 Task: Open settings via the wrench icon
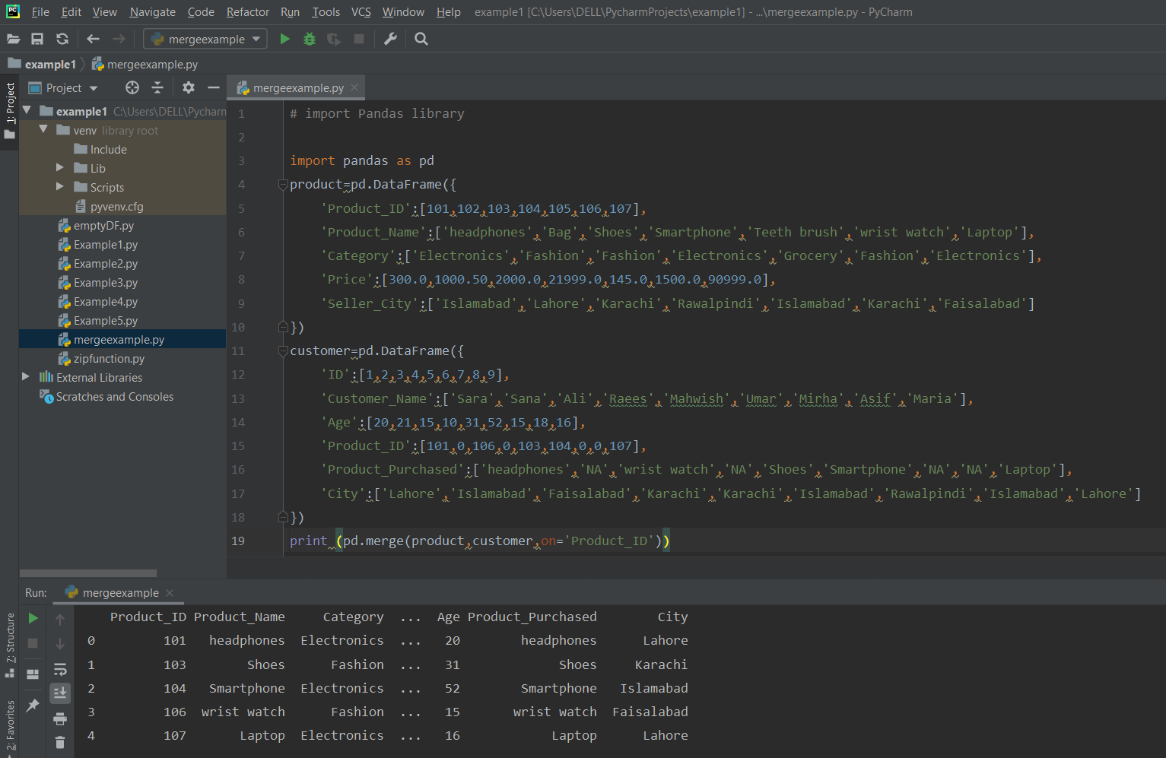point(390,39)
